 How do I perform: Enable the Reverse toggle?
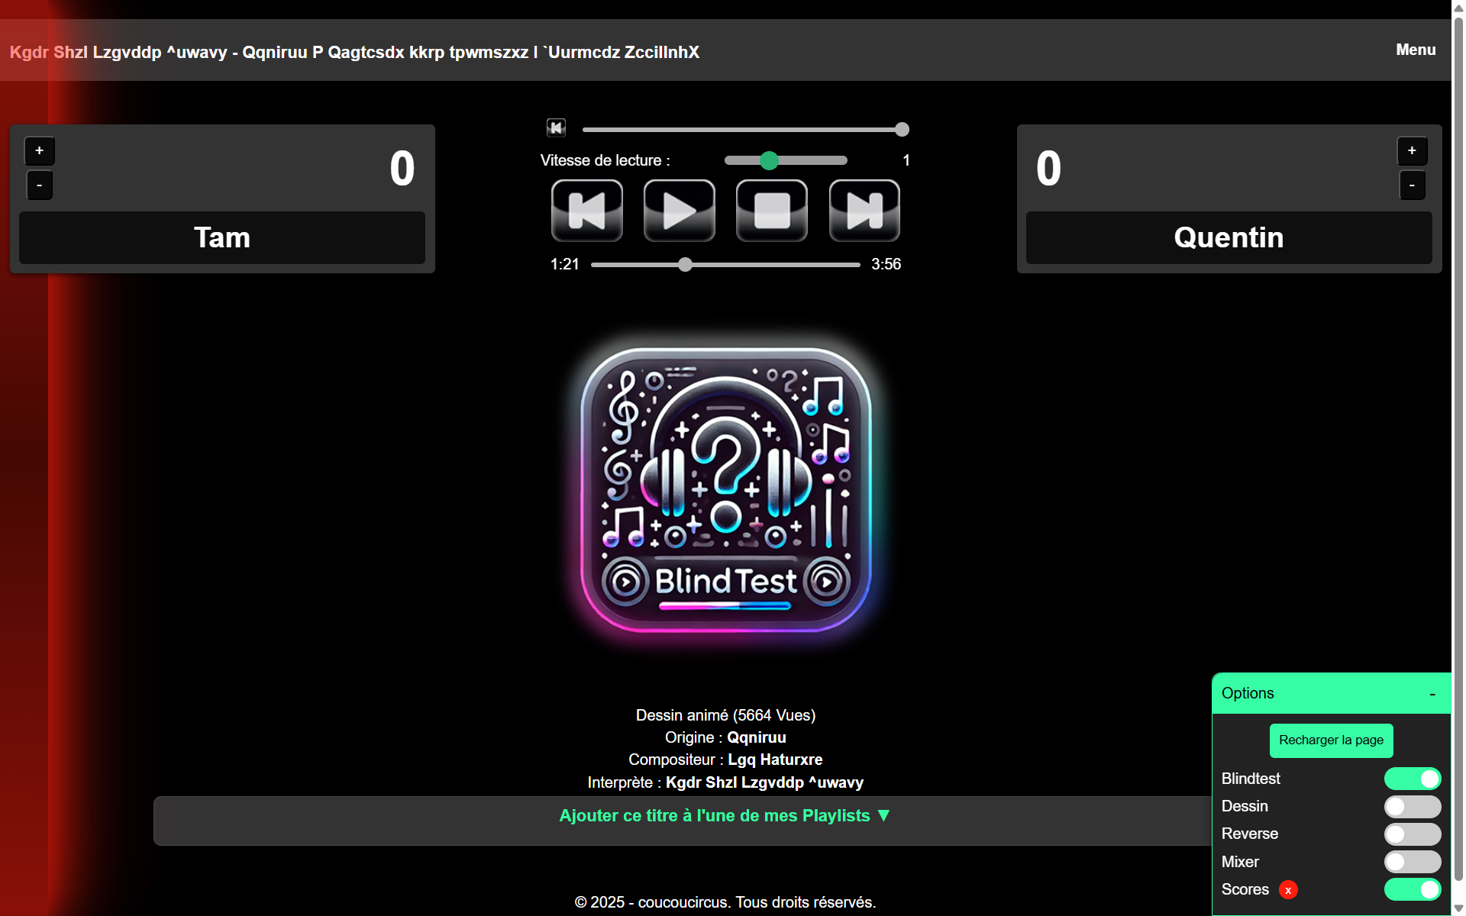point(1412,834)
